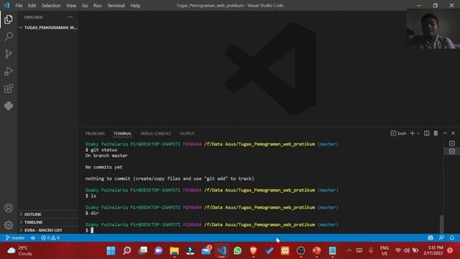Open the View menu
The width and height of the screenshot is (460, 259).
(71, 6)
